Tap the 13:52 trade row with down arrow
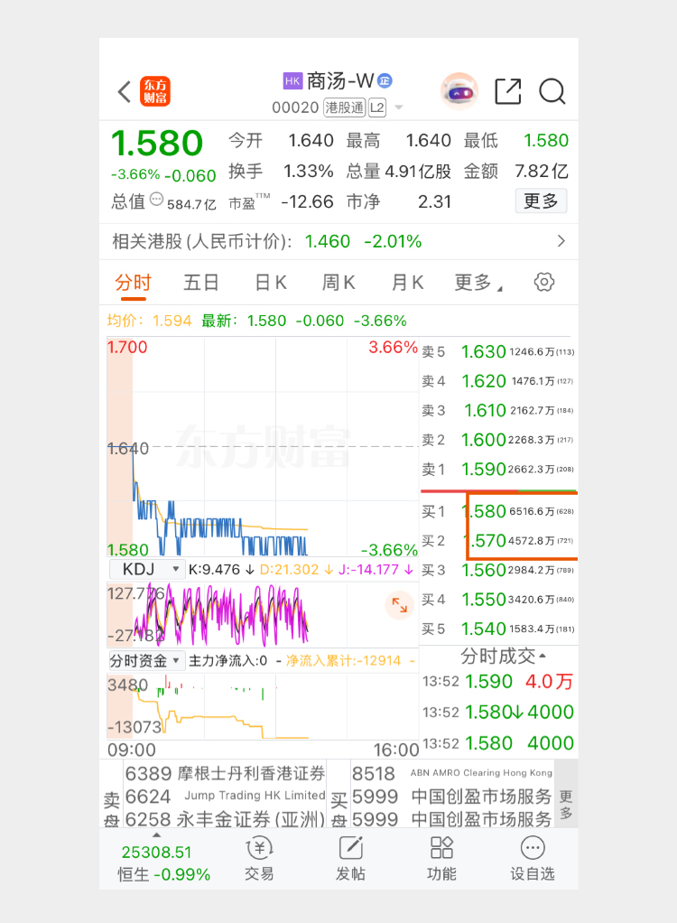 [x=498, y=713]
